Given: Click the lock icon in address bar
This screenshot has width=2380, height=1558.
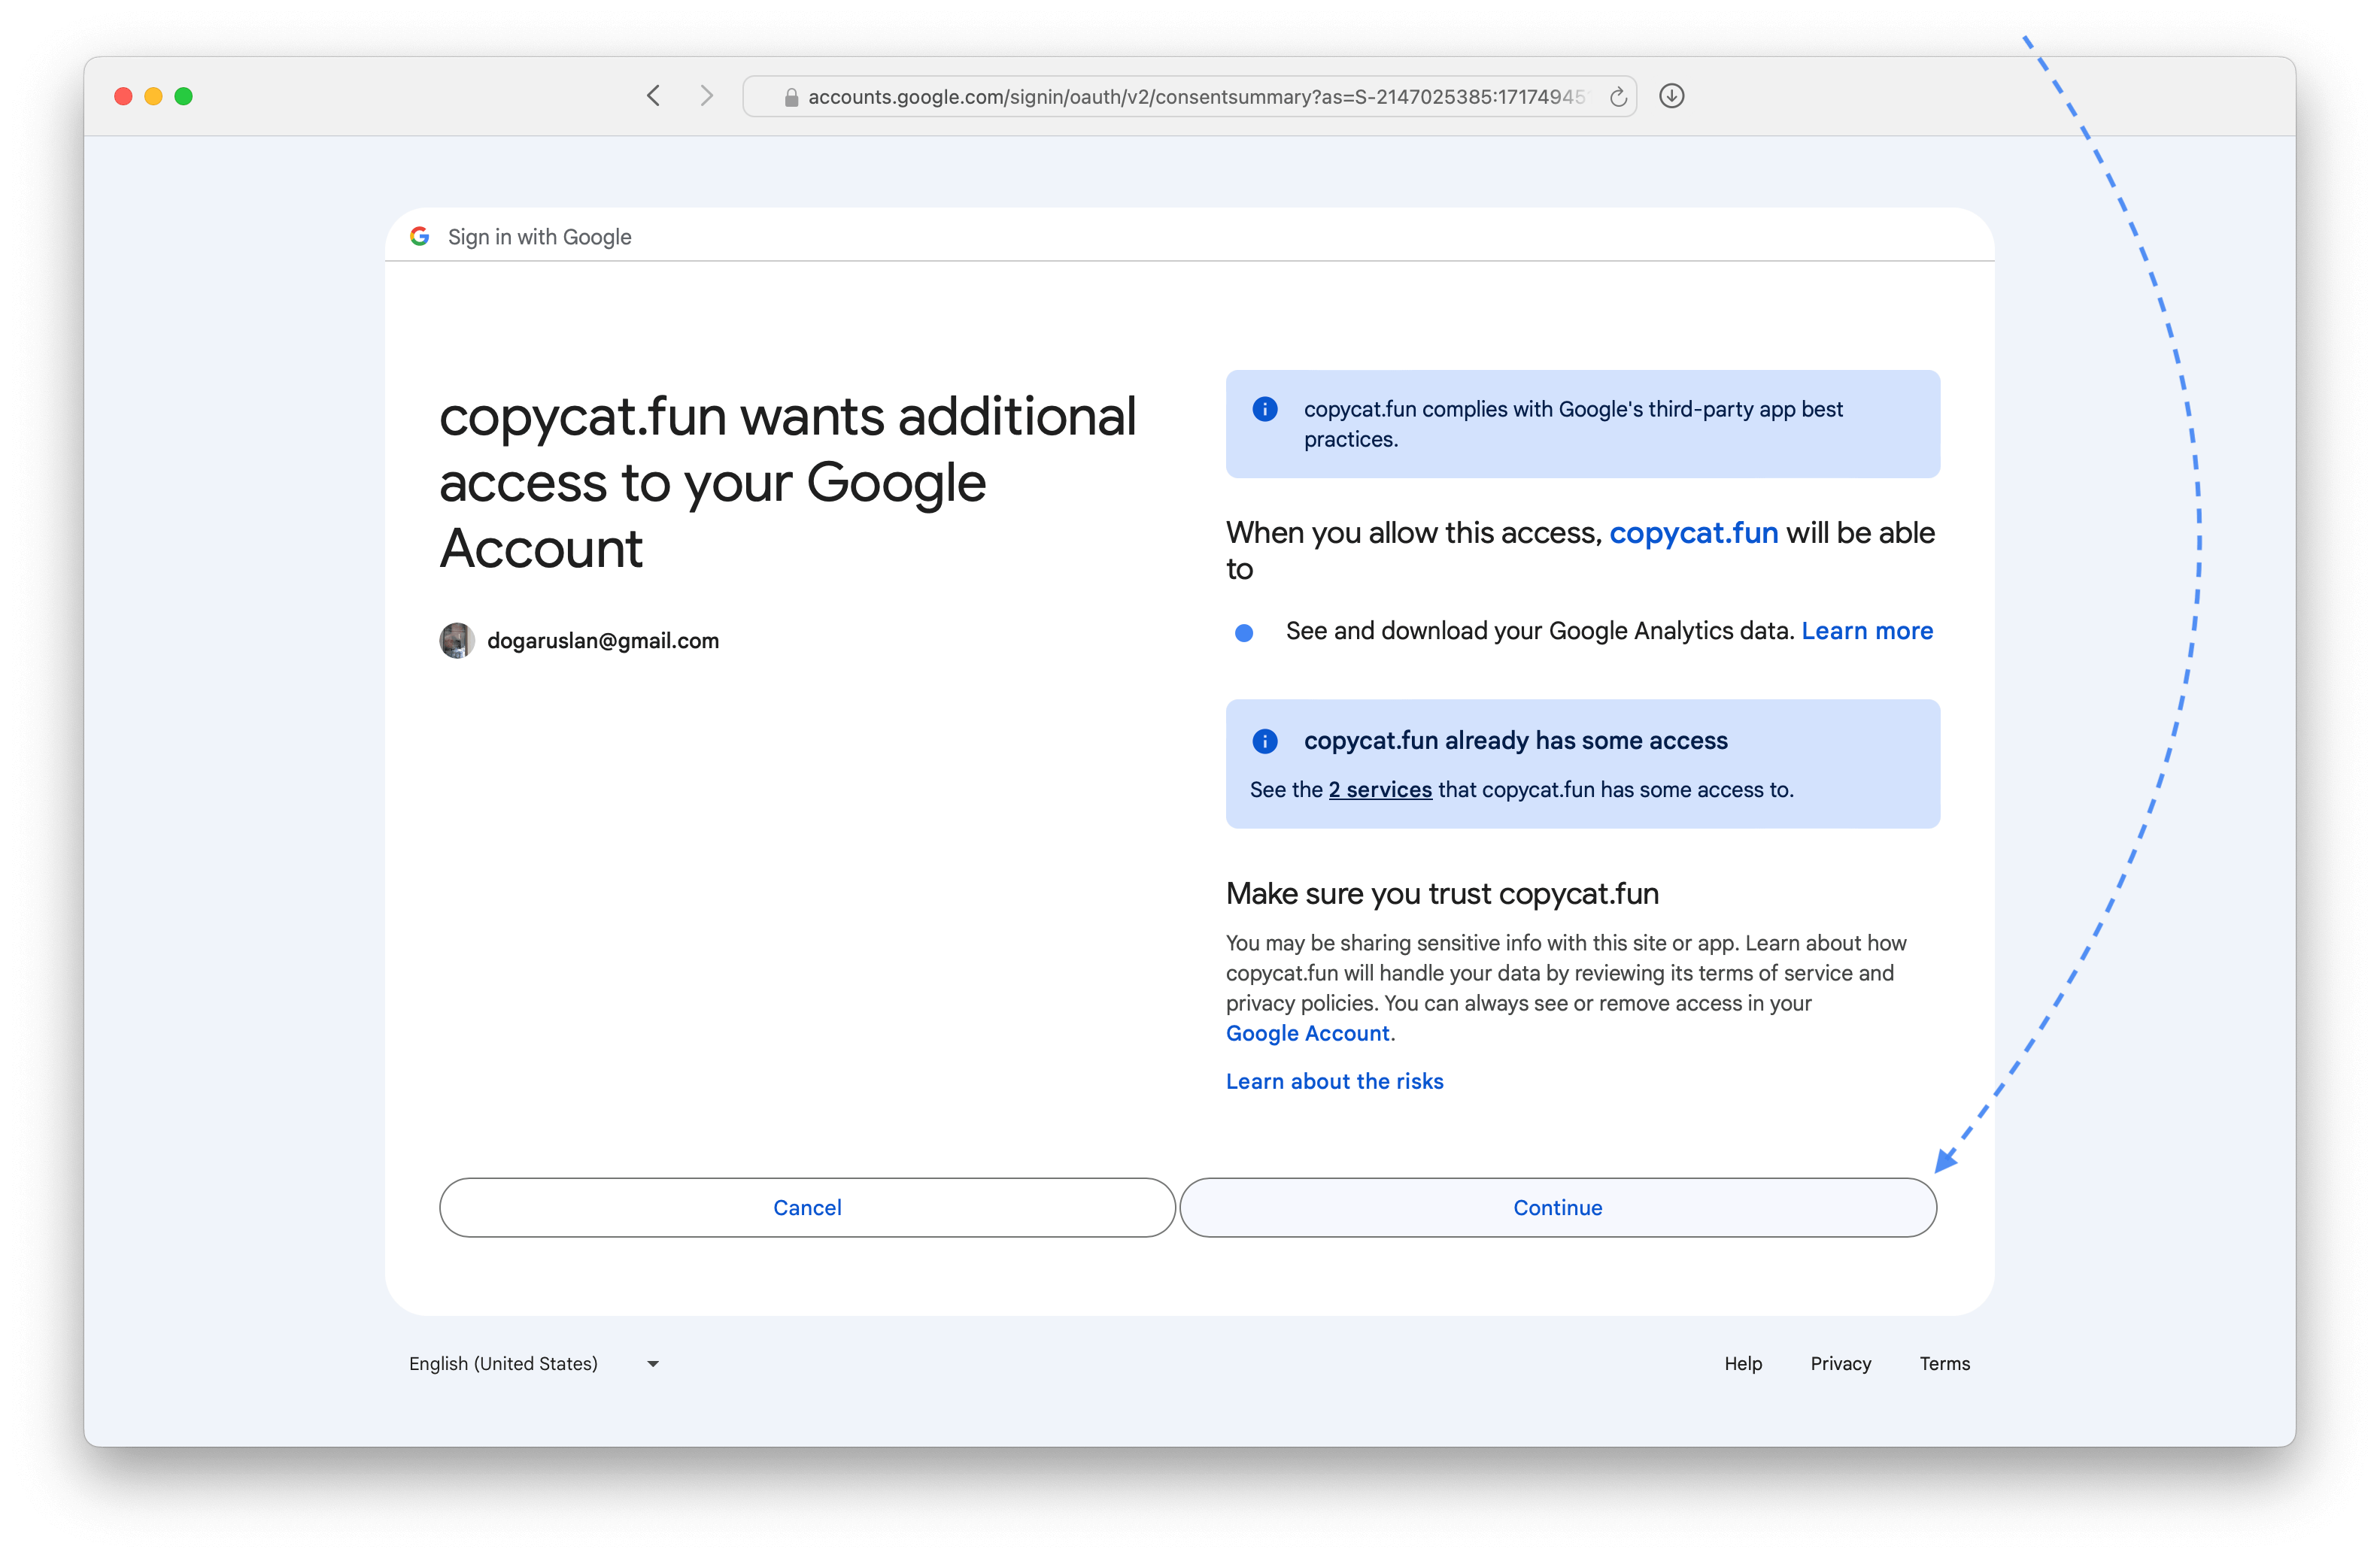Looking at the screenshot, I should [x=791, y=97].
